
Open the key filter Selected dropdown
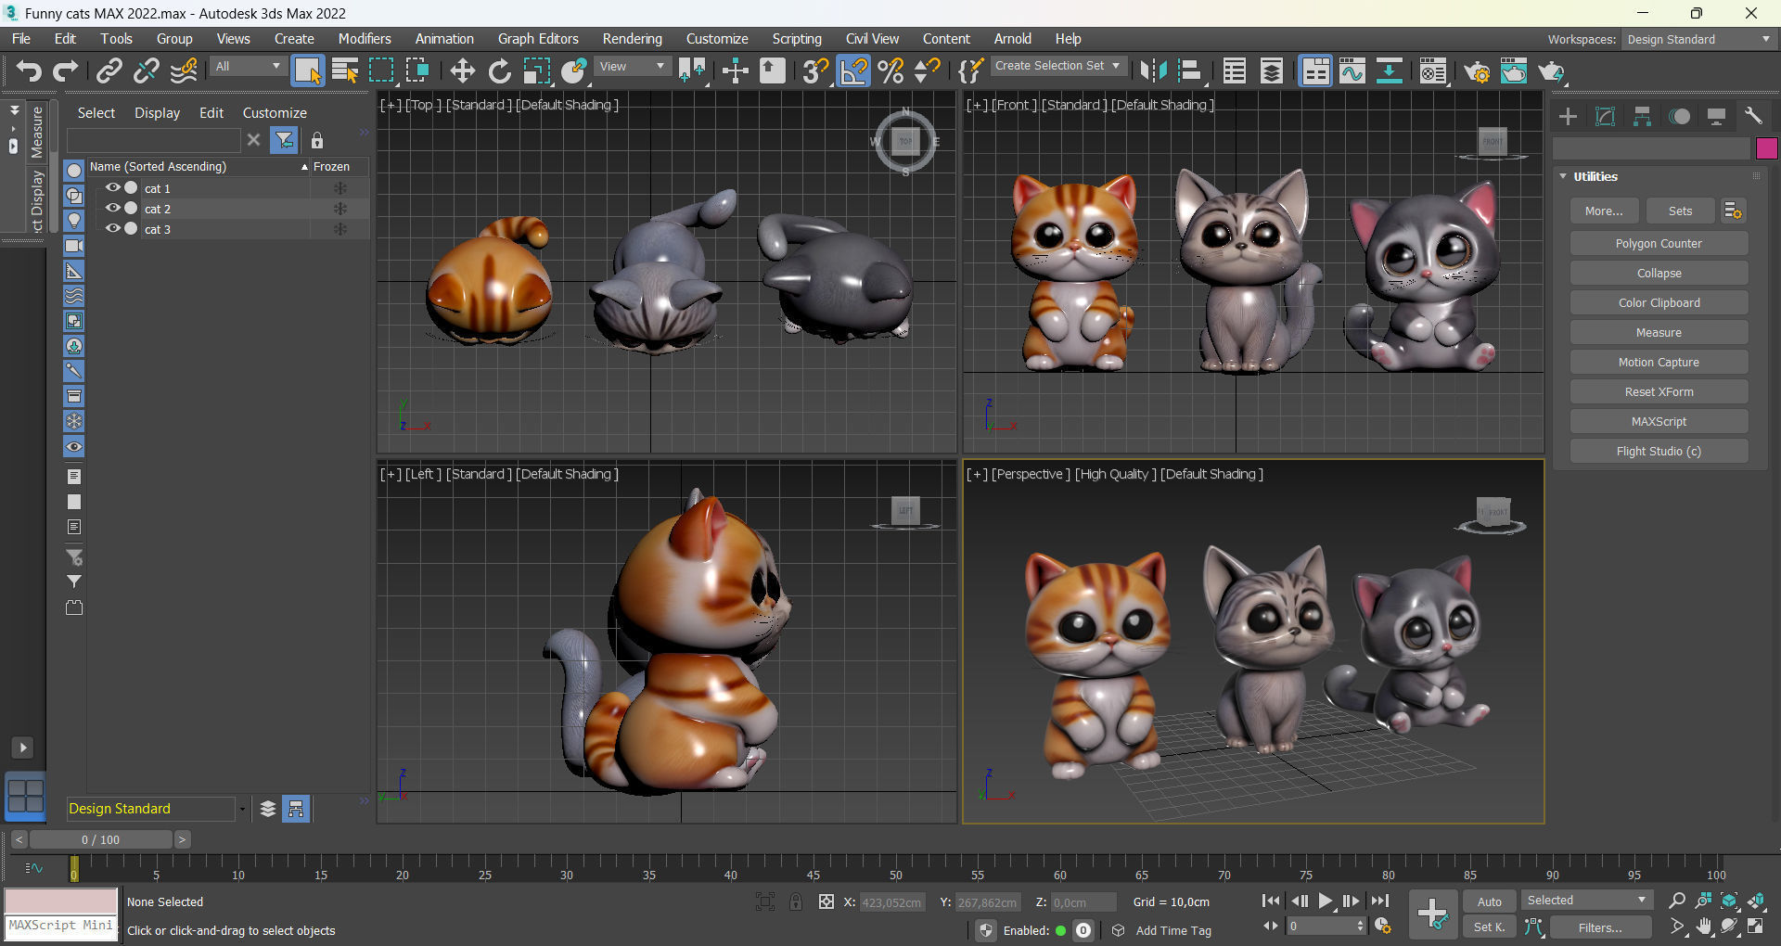pyautogui.click(x=1586, y=901)
